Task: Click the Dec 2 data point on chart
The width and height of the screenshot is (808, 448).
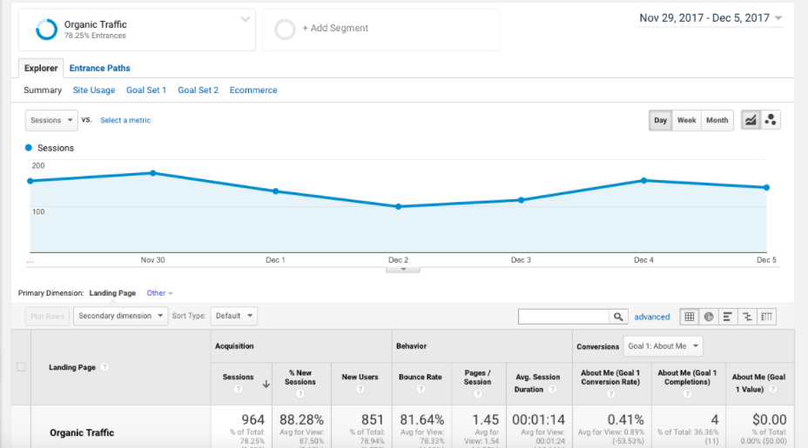Action: coord(398,206)
